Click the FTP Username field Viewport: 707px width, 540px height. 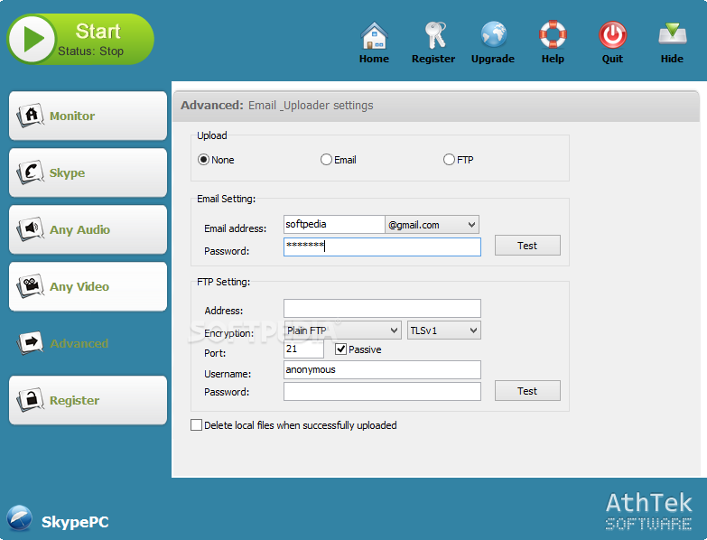(x=382, y=369)
